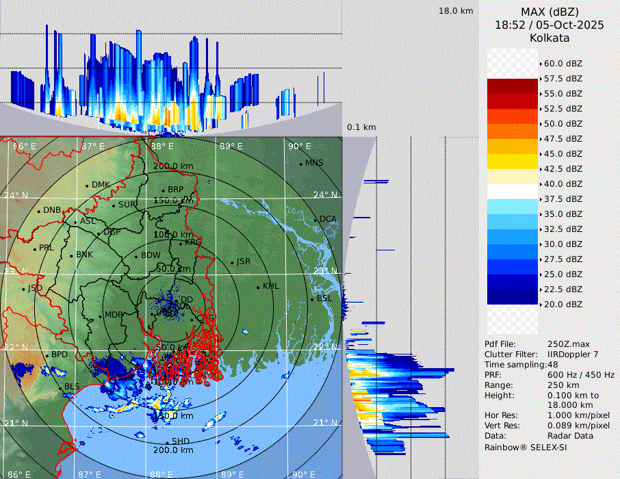Click the 60.0 dBZ legend label
Image resolution: width=620 pixels, height=479 pixels.
pyautogui.click(x=563, y=64)
